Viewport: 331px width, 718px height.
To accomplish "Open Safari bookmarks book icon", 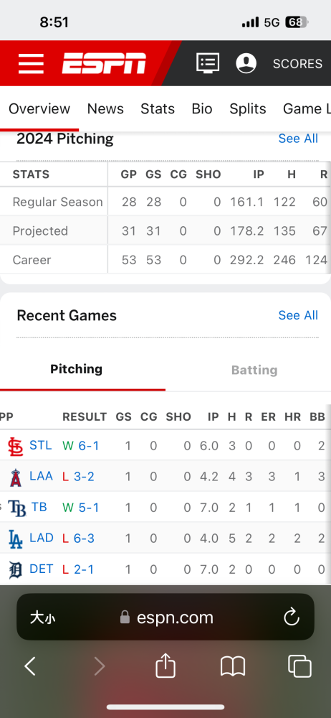I will coord(233,666).
